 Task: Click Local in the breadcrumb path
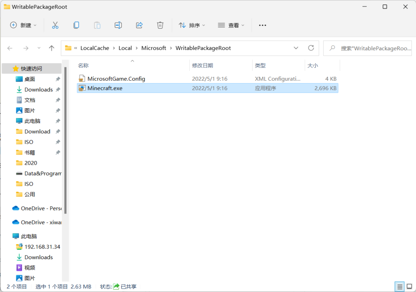(x=125, y=48)
